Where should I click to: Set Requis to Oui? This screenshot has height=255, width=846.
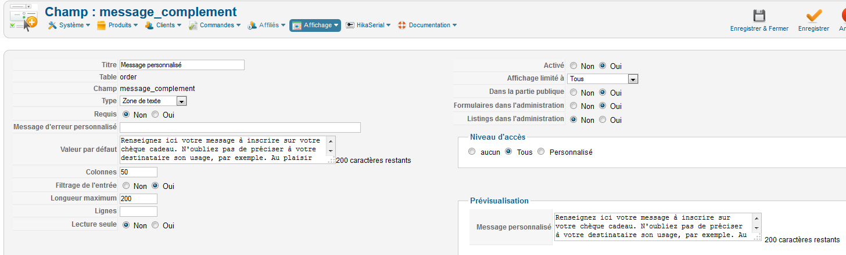tap(155, 115)
